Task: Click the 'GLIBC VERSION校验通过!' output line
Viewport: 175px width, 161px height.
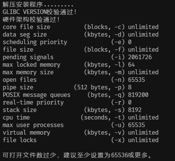Action: pos(40,12)
